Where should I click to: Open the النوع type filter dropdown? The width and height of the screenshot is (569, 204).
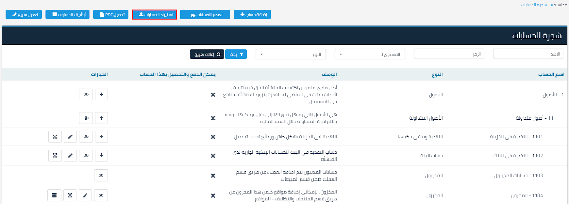point(291,54)
